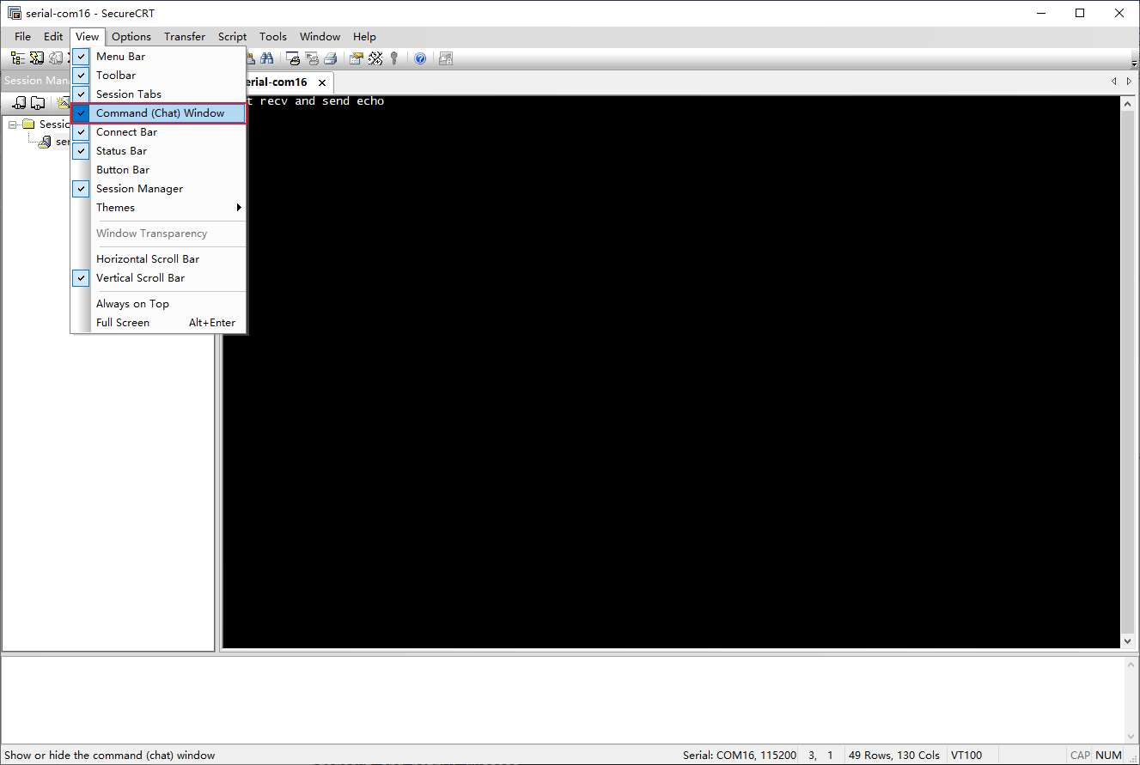The image size is (1140, 765).
Task: Click the Quick Connect lightning icon
Action: click(x=37, y=58)
